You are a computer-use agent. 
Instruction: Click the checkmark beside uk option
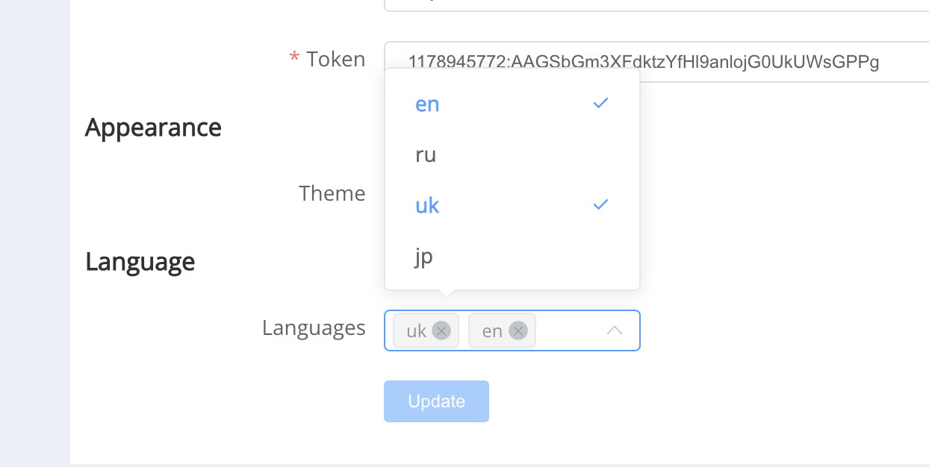tap(600, 205)
